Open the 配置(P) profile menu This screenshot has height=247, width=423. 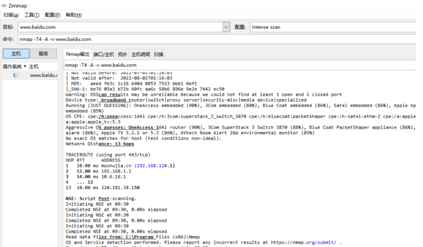tap(52, 15)
